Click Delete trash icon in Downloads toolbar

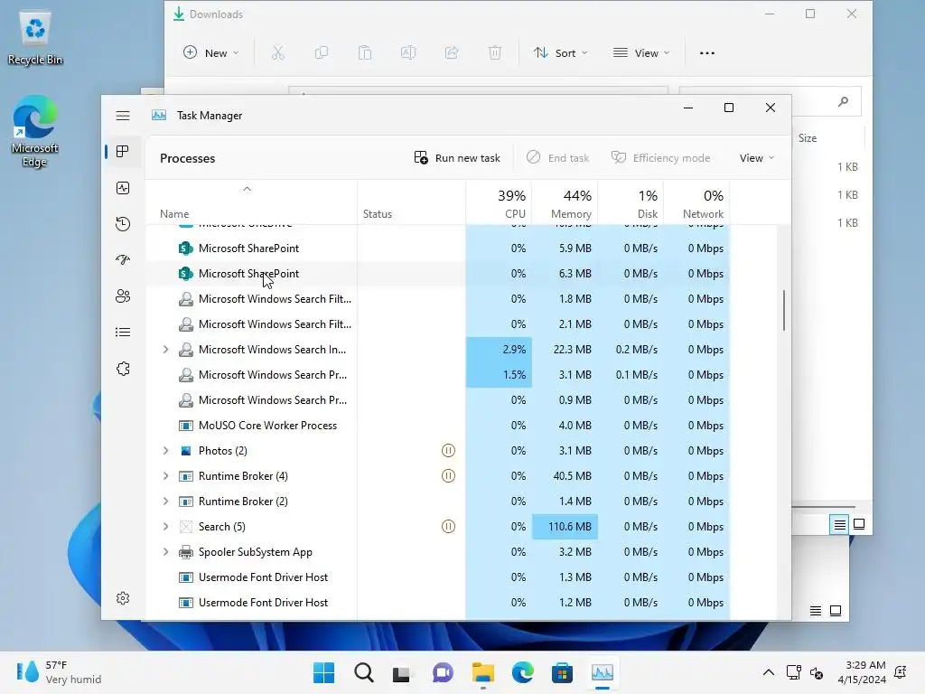click(495, 53)
